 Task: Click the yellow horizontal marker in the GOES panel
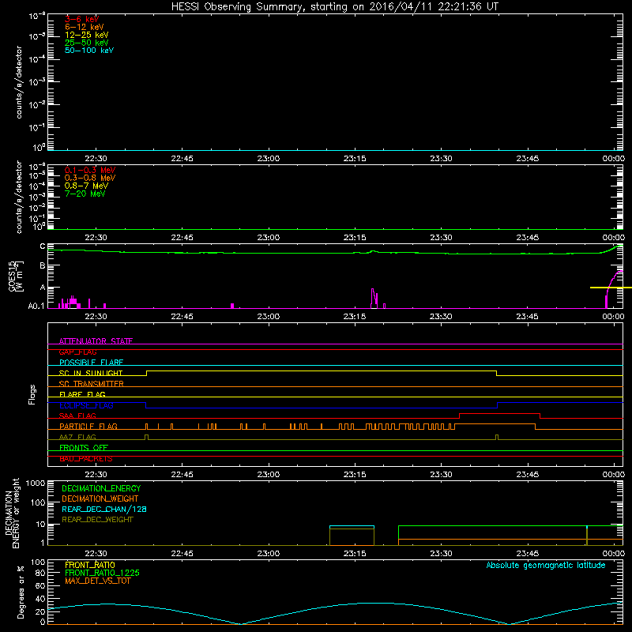pyautogui.click(x=611, y=288)
